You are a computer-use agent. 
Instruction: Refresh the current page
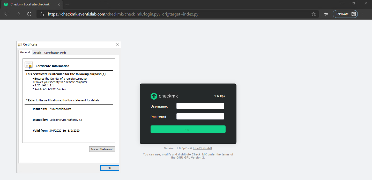coord(29,14)
